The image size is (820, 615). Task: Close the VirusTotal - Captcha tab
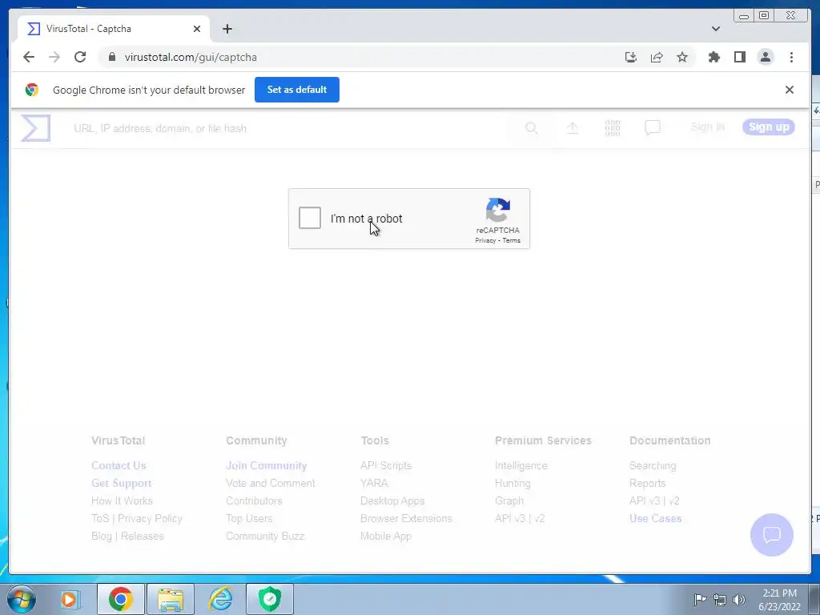[x=197, y=29]
